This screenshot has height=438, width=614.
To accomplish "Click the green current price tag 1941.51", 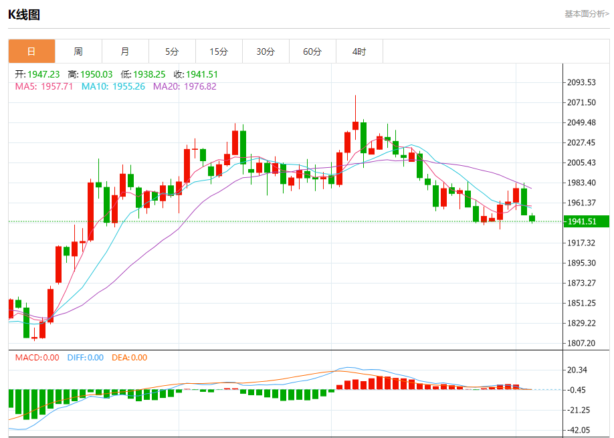I will [x=586, y=221].
